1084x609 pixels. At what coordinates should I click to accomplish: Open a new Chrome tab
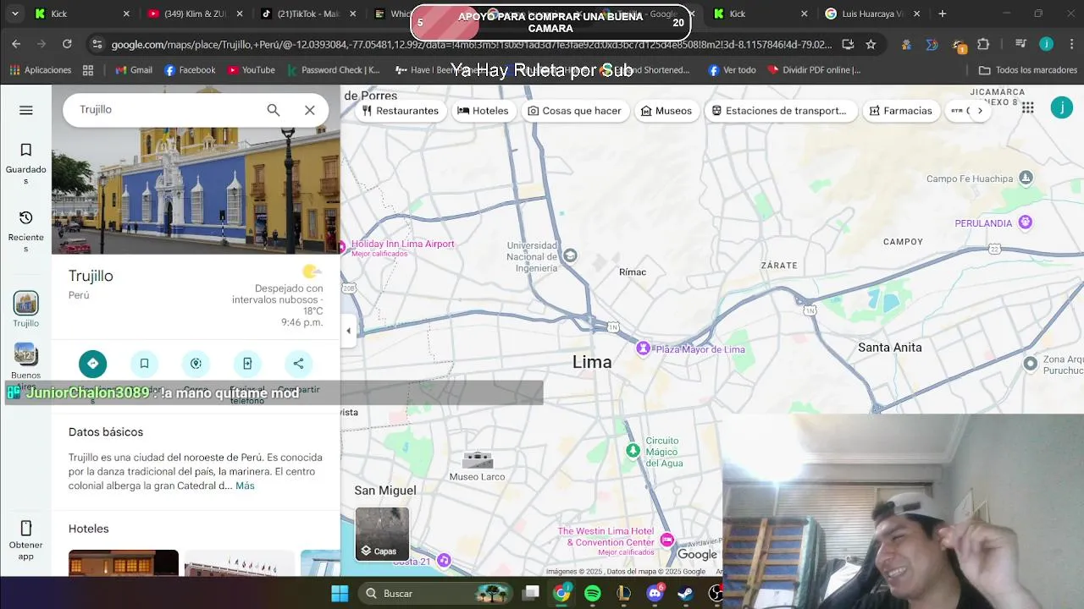943,14
